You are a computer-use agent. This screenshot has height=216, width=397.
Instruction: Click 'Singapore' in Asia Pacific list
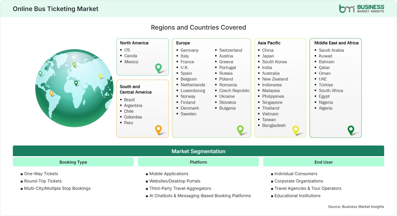(272, 102)
